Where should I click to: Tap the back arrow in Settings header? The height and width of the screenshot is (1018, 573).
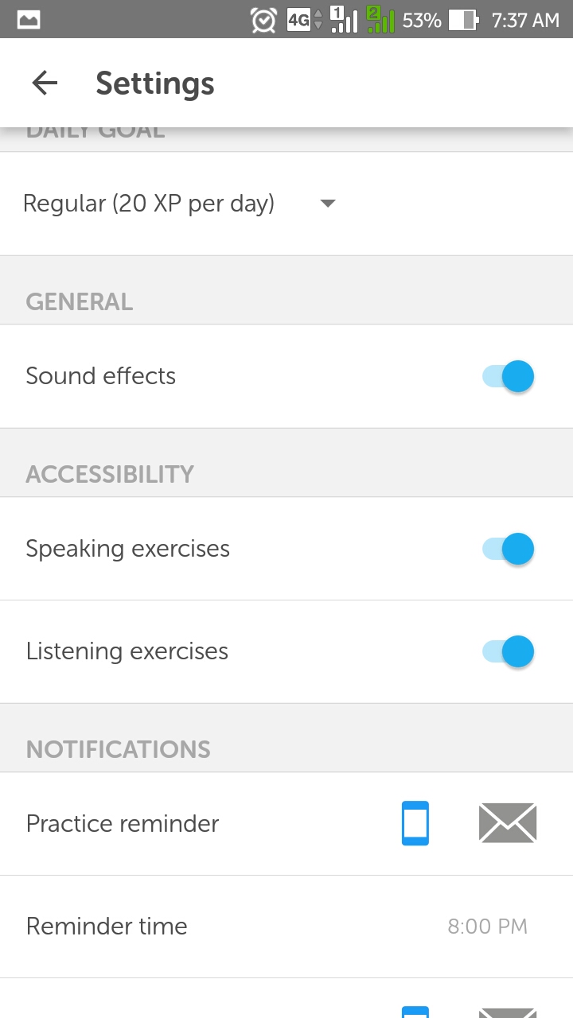click(45, 83)
